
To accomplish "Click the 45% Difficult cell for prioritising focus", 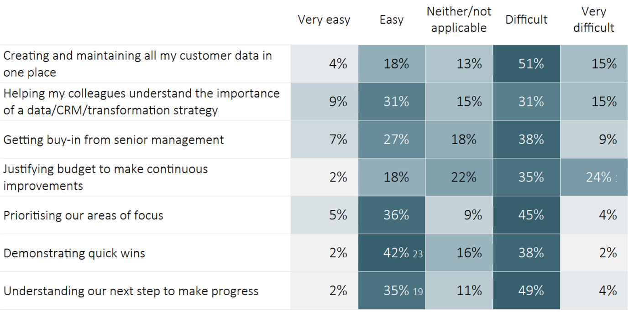I will point(526,215).
